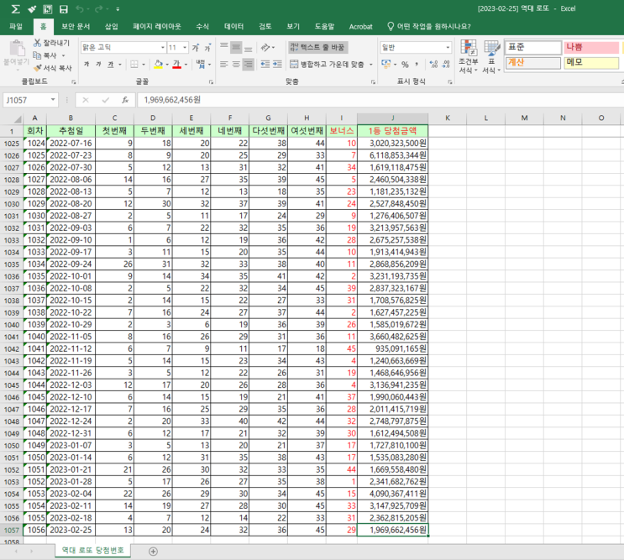Click the decrease decimal icon
624x560 pixels.
(x=446, y=65)
